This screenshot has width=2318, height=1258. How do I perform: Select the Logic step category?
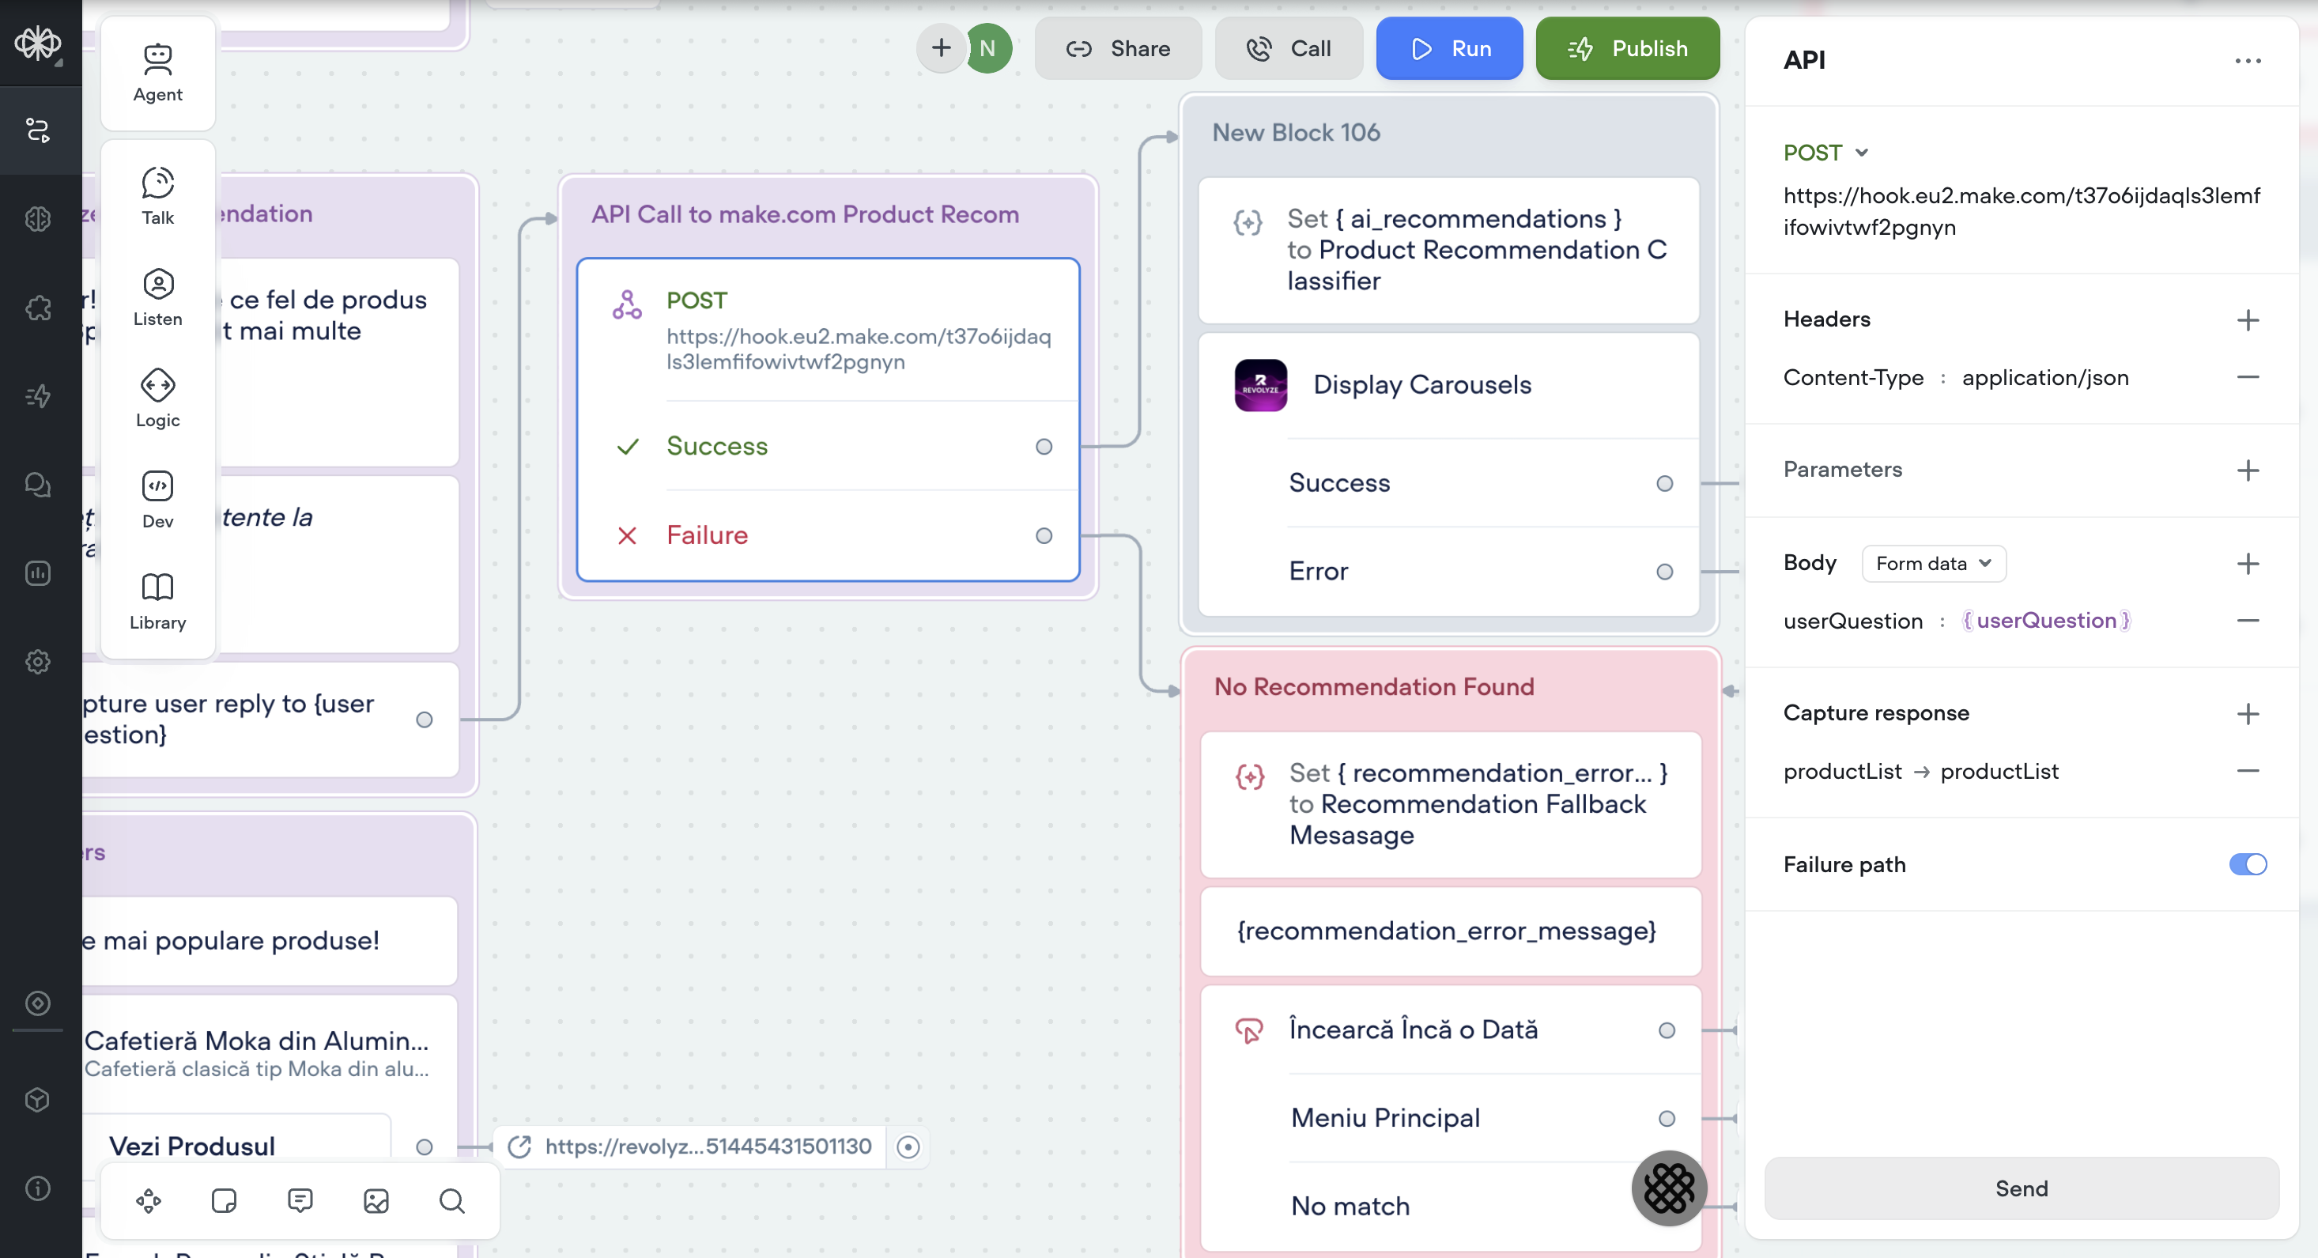point(157,399)
